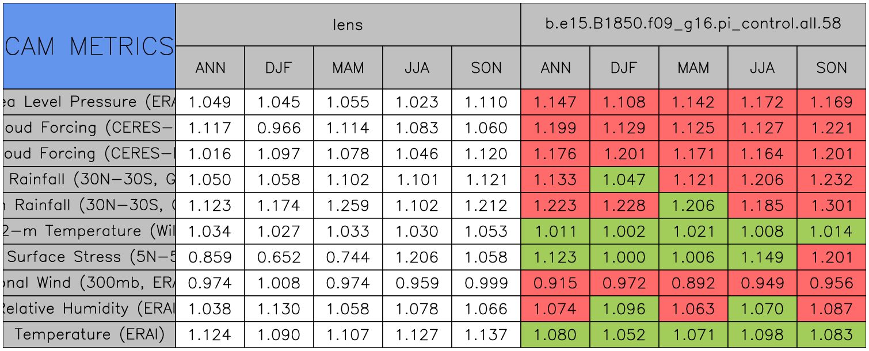
Task: Click the red cell with value 1.301
Action: pyautogui.click(x=831, y=206)
